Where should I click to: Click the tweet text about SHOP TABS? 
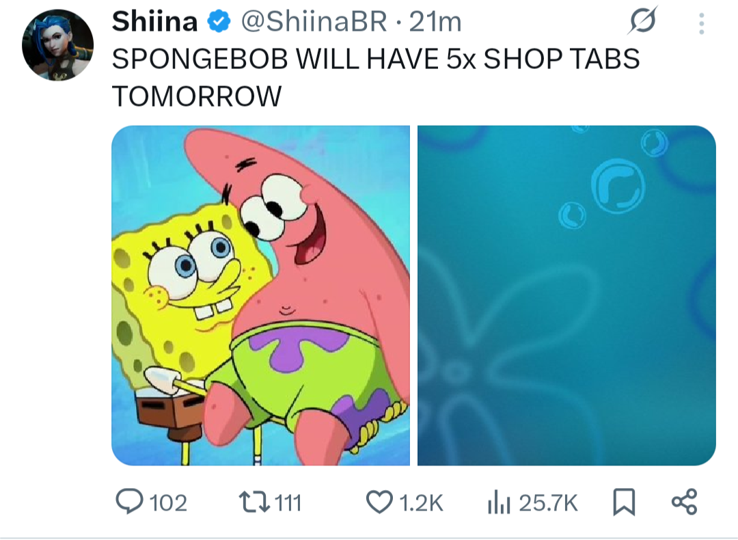click(x=376, y=77)
